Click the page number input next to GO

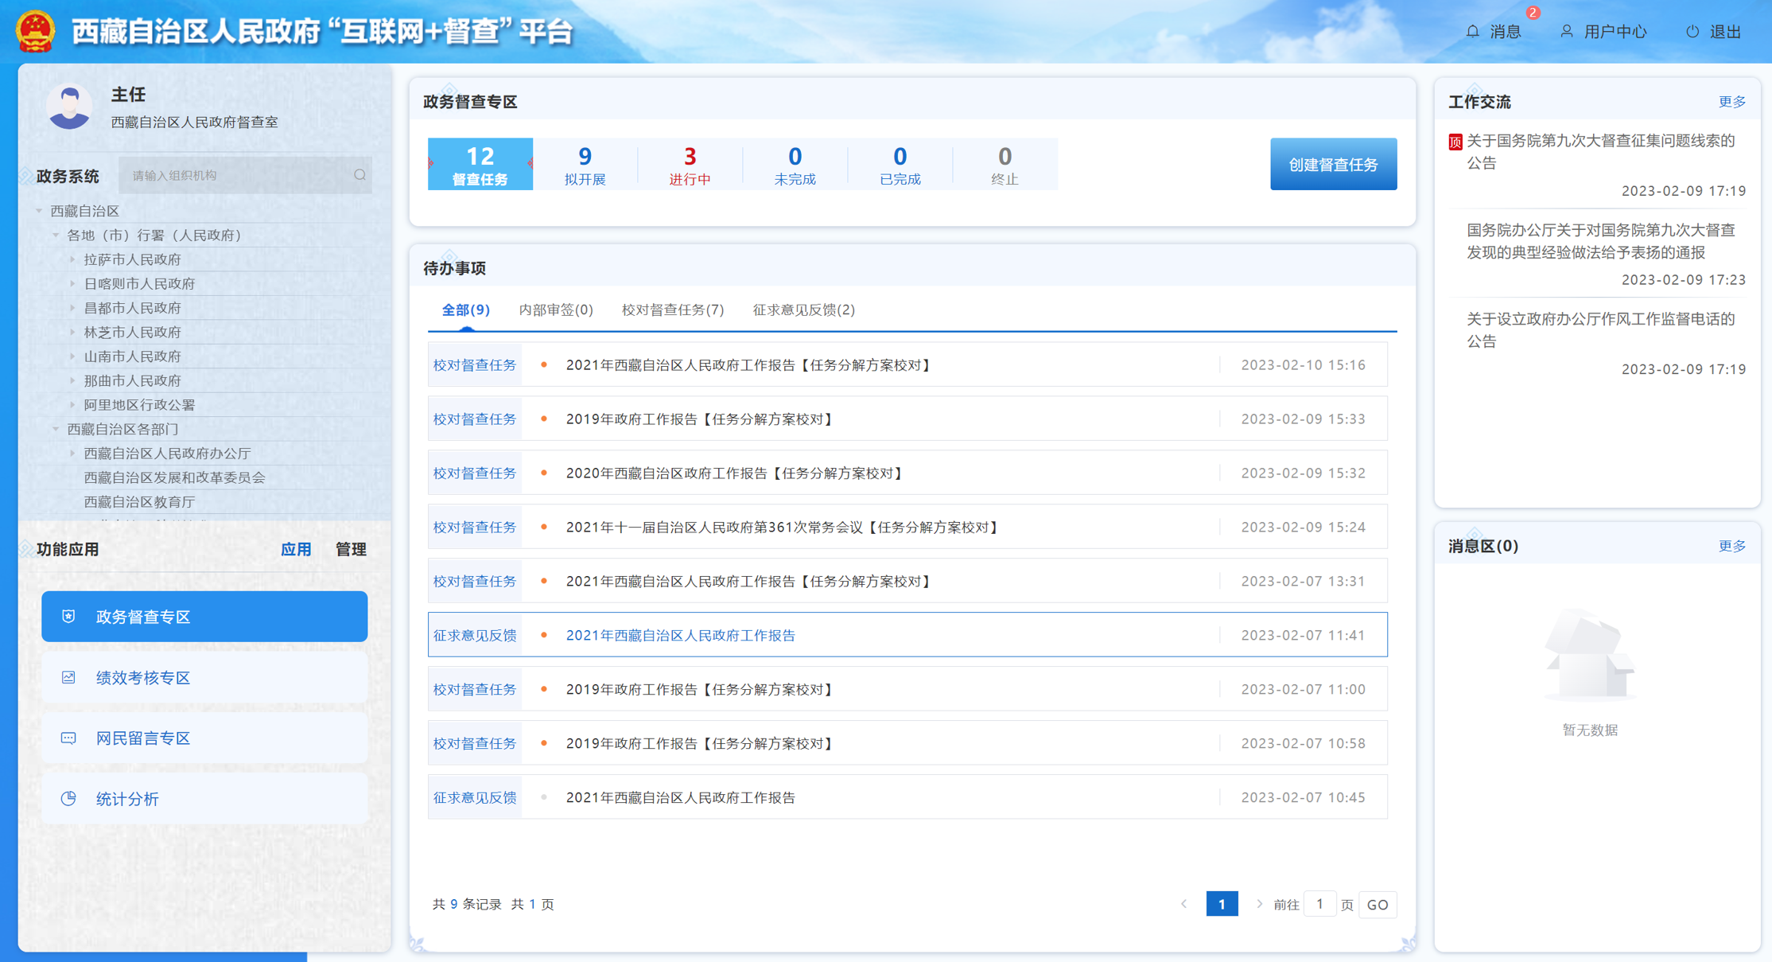(1319, 904)
